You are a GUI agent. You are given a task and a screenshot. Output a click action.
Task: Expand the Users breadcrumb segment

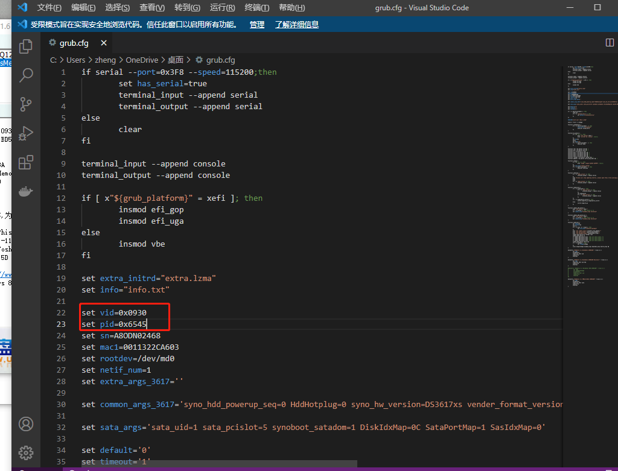tap(75, 60)
